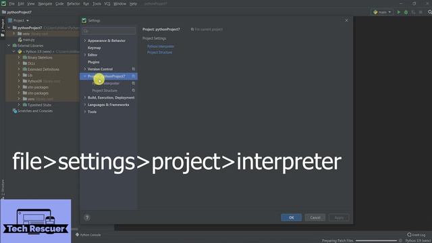Close the Settings dialog with X
432x243 pixels.
tap(346, 20)
